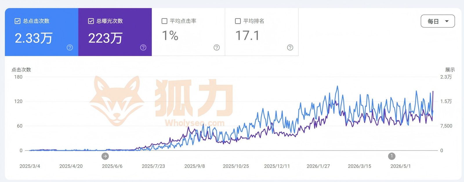Uncheck the 总点击次数 checkbox
464x182 pixels.
(x=17, y=21)
